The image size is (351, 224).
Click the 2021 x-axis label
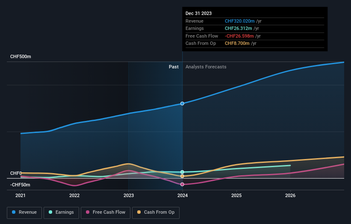click(x=21, y=195)
